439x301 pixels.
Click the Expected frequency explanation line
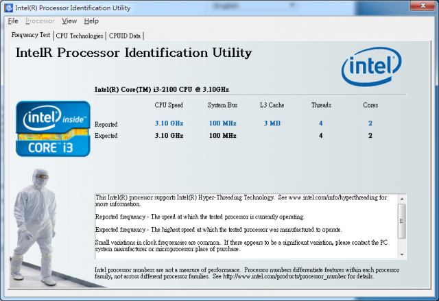(x=219, y=230)
